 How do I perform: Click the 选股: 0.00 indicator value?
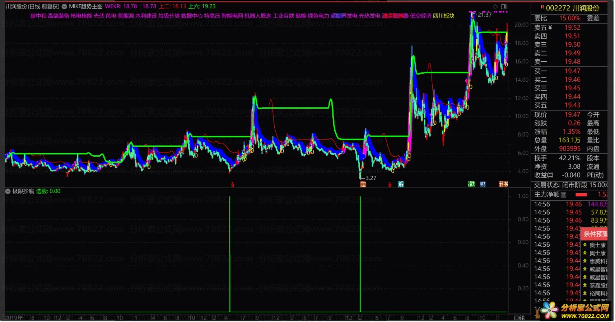pos(48,191)
